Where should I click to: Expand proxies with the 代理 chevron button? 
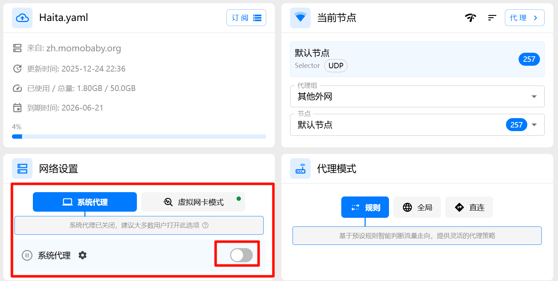click(524, 17)
